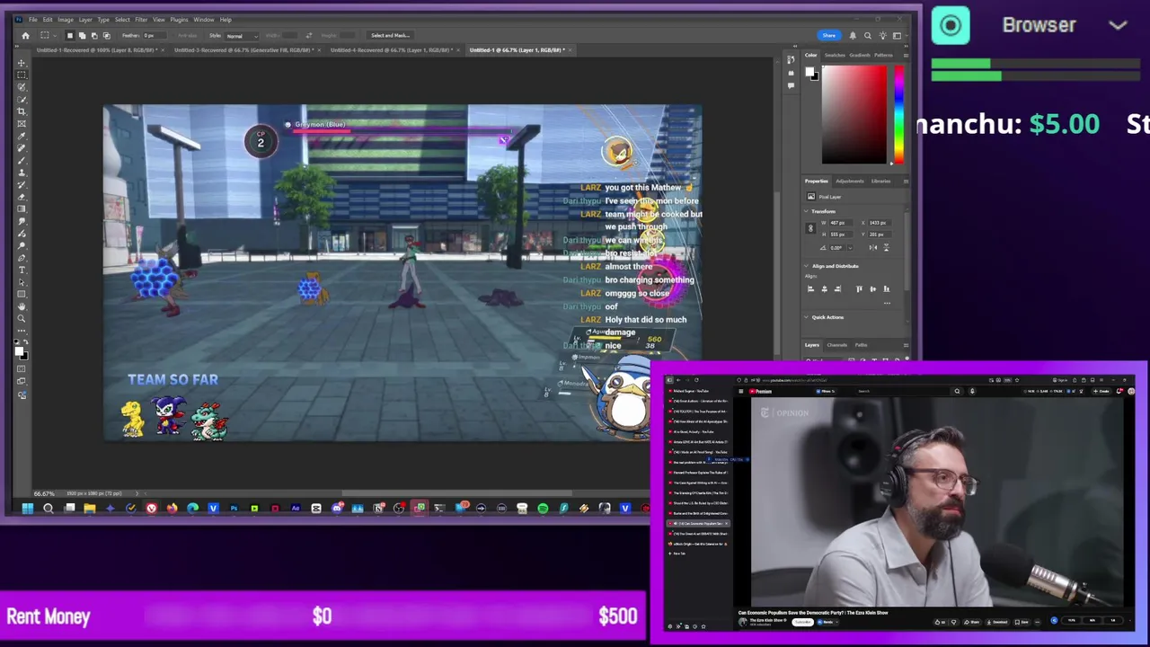1150x647 pixels.
Task: Open Color panel flyout menu
Action: pos(906,56)
